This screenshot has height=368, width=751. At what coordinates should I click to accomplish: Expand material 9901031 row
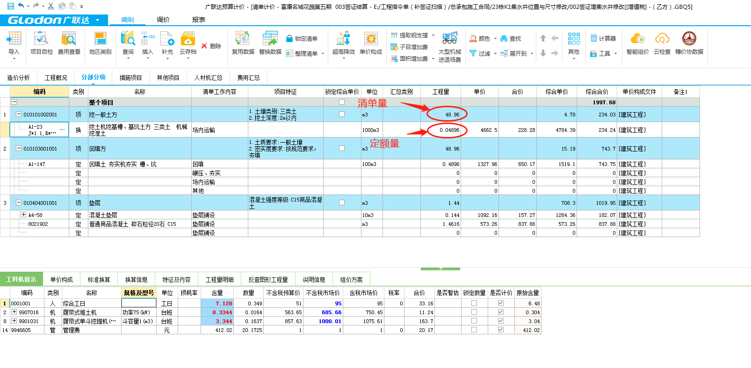tap(14, 321)
